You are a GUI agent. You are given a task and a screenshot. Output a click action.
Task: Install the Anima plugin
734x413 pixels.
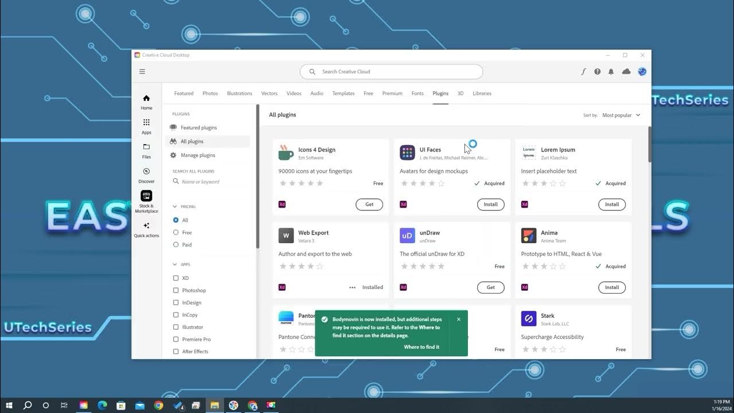[x=612, y=287]
